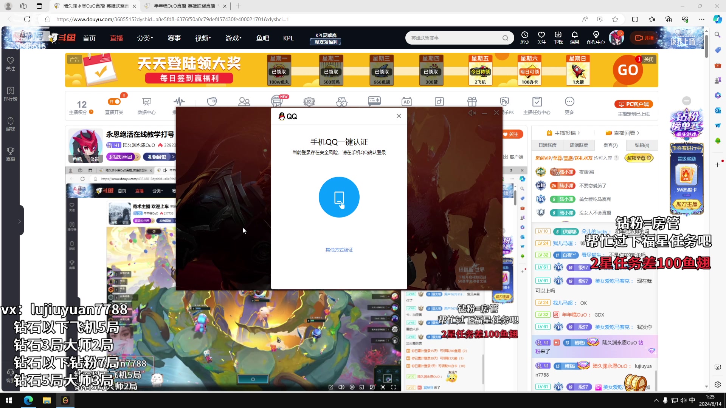Image resolution: width=726 pixels, height=408 pixels.
Task: Open the browser favorites star icon
Action: click(x=615, y=19)
